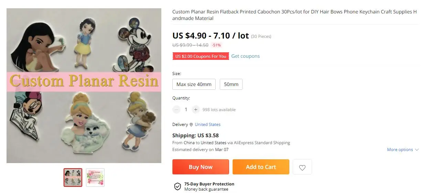The image size is (421, 193).
Task: Click the main Custom Planar Resin product image
Action: click(x=84, y=86)
